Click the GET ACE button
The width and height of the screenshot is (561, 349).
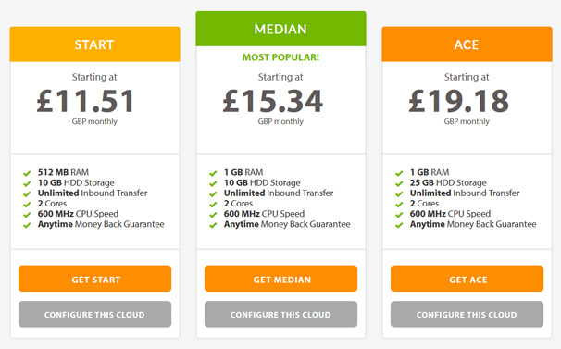click(467, 279)
